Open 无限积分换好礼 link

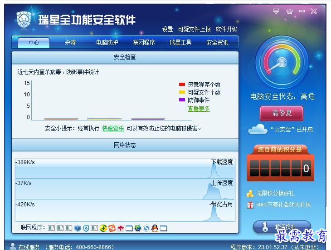click(x=275, y=193)
